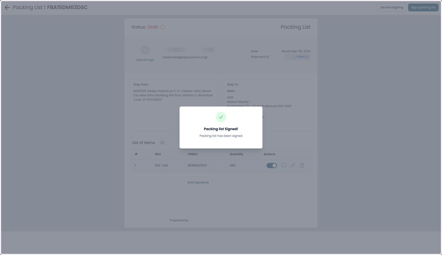
Task: Open the comment icon on row 352-JAN
Action: tap(284, 165)
